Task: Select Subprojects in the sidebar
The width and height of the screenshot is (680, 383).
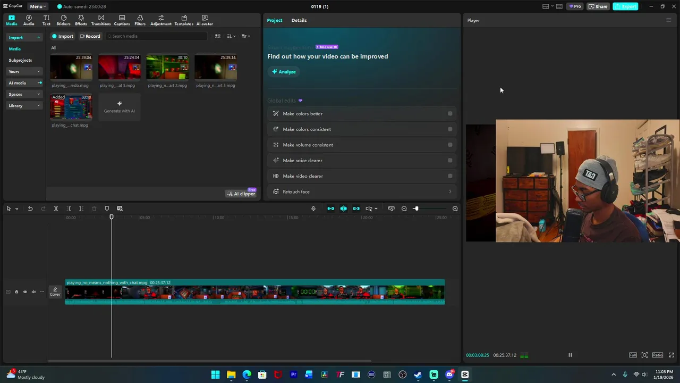Action: (x=20, y=60)
